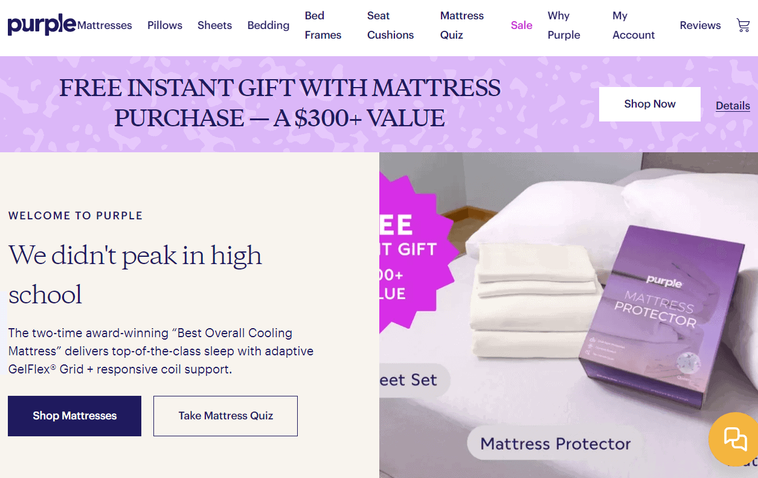Click the Shop Now banner button

point(650,104)
